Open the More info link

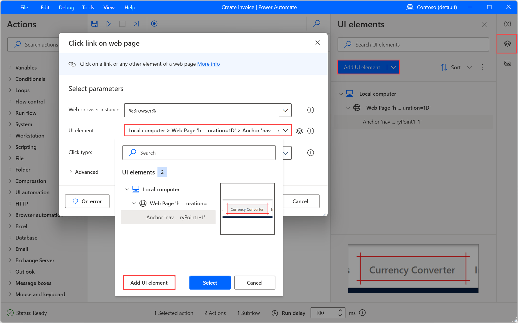(208, 64)
